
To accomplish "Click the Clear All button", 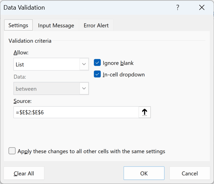I will point(24,173).
